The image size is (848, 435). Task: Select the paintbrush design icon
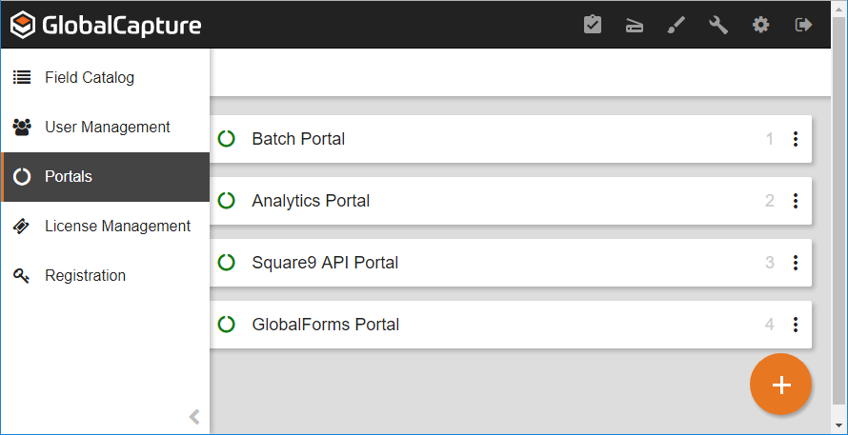(x=676, y=25)
